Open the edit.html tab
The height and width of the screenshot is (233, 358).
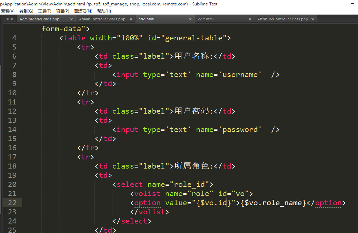point(206,19)
